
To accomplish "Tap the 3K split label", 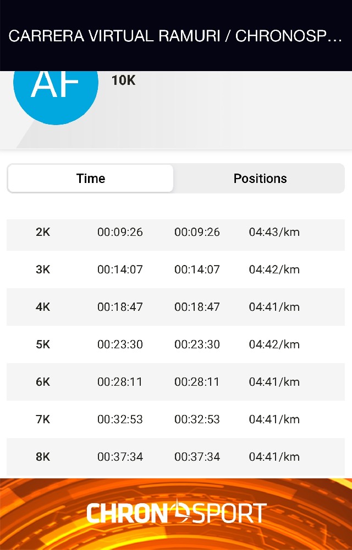I will (43, 269).
